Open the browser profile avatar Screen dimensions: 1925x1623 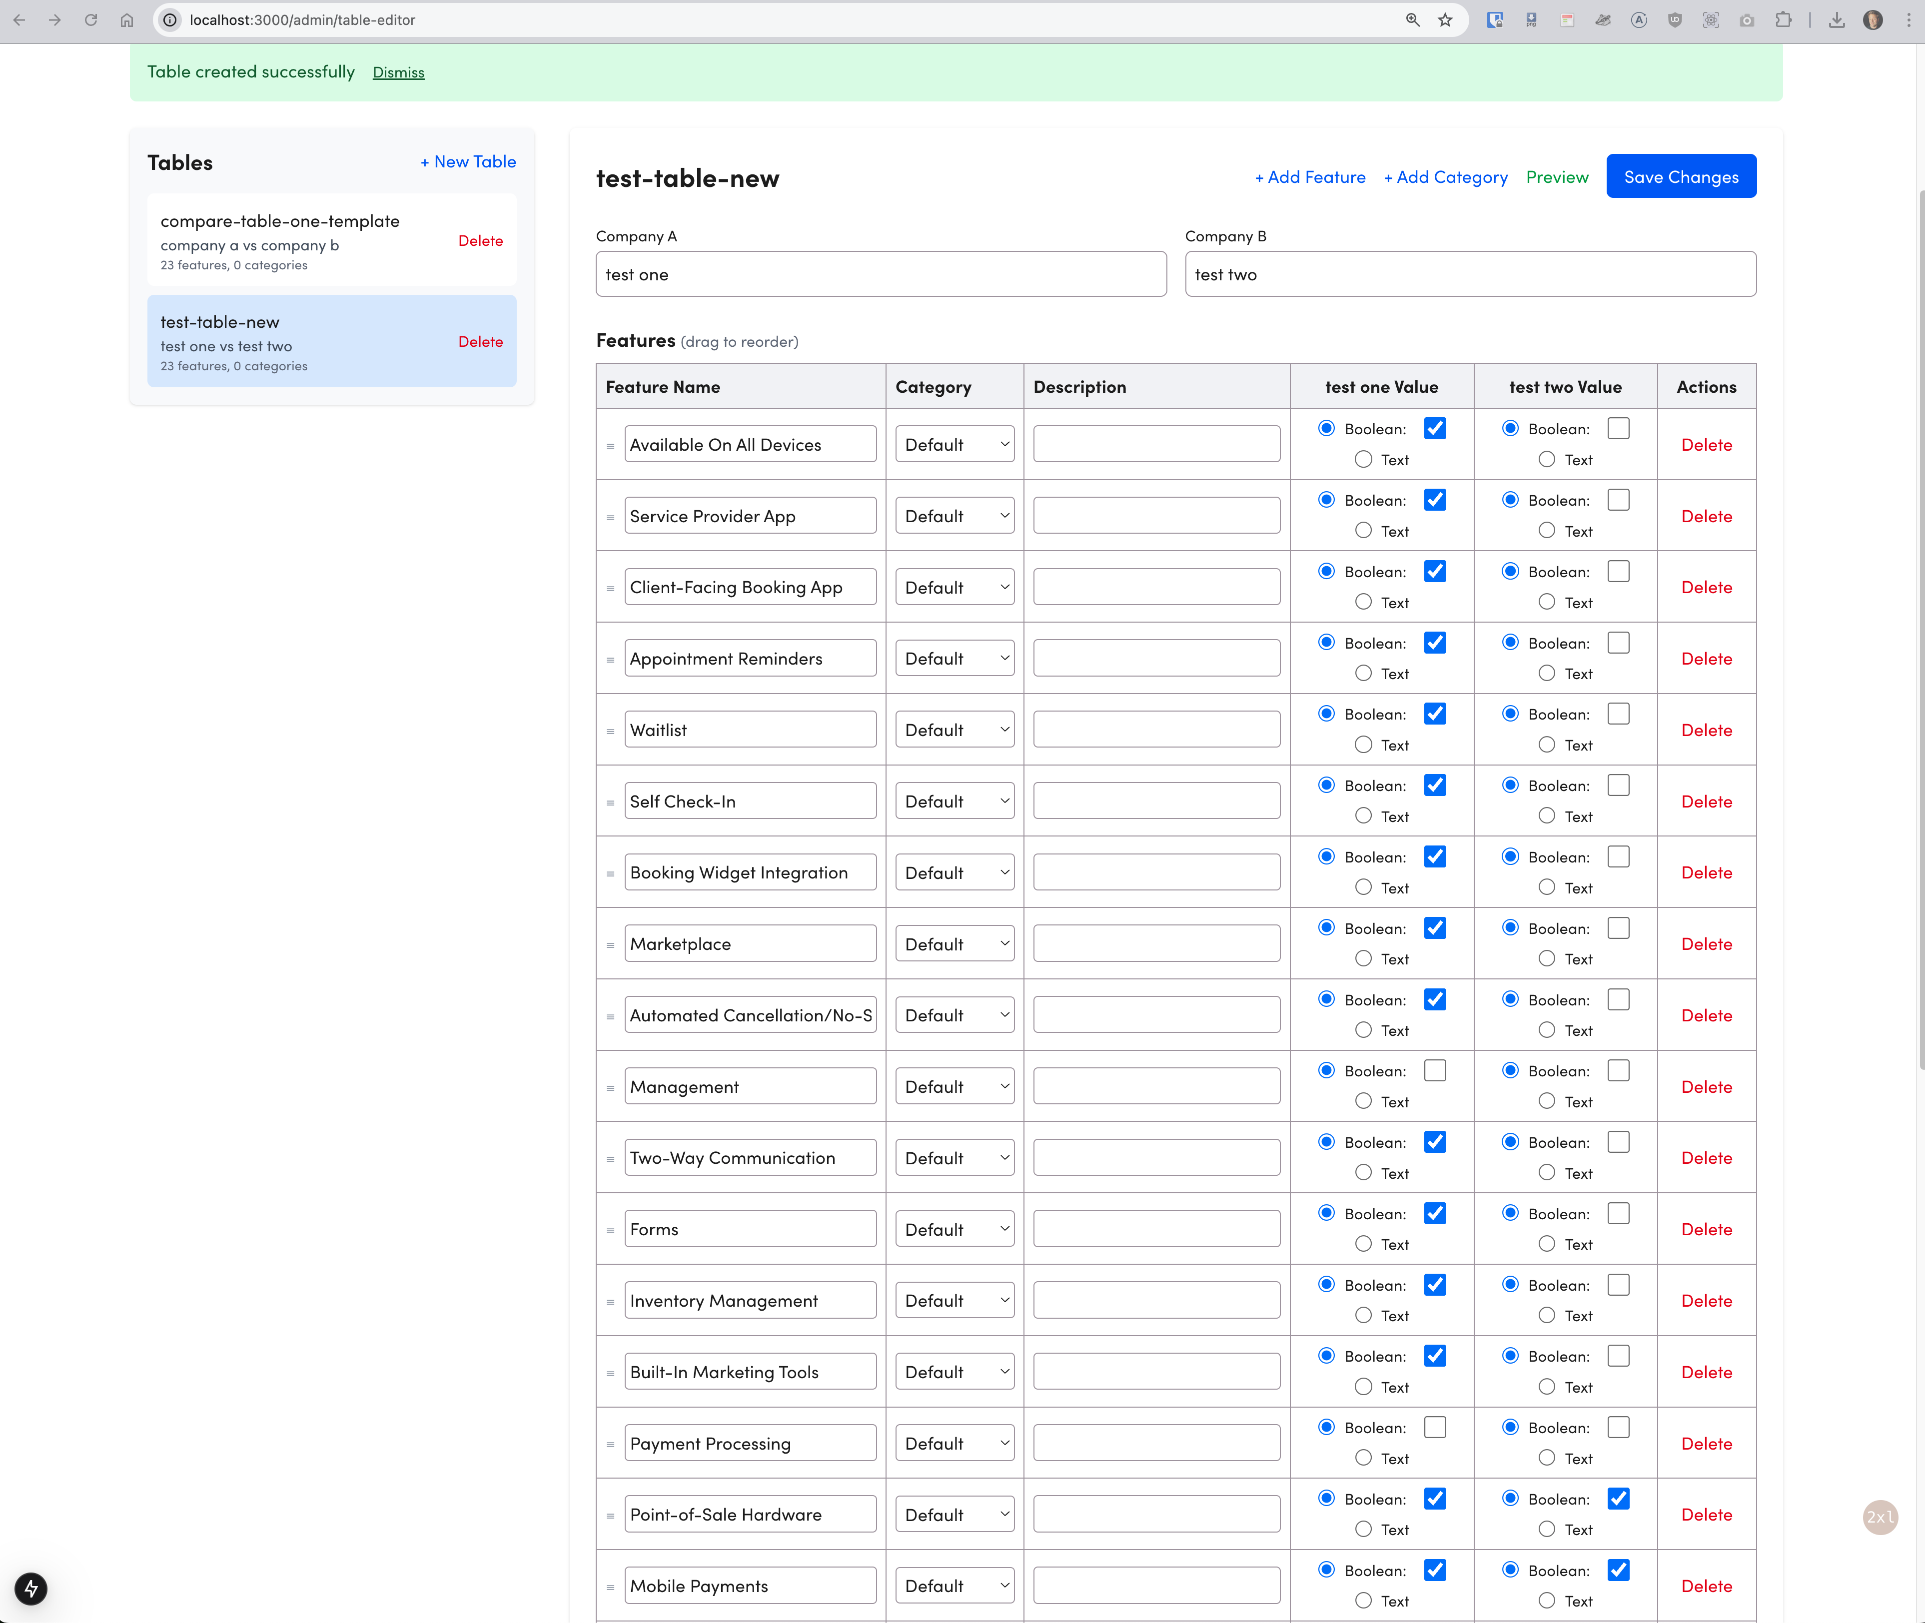click(1873, 19)
